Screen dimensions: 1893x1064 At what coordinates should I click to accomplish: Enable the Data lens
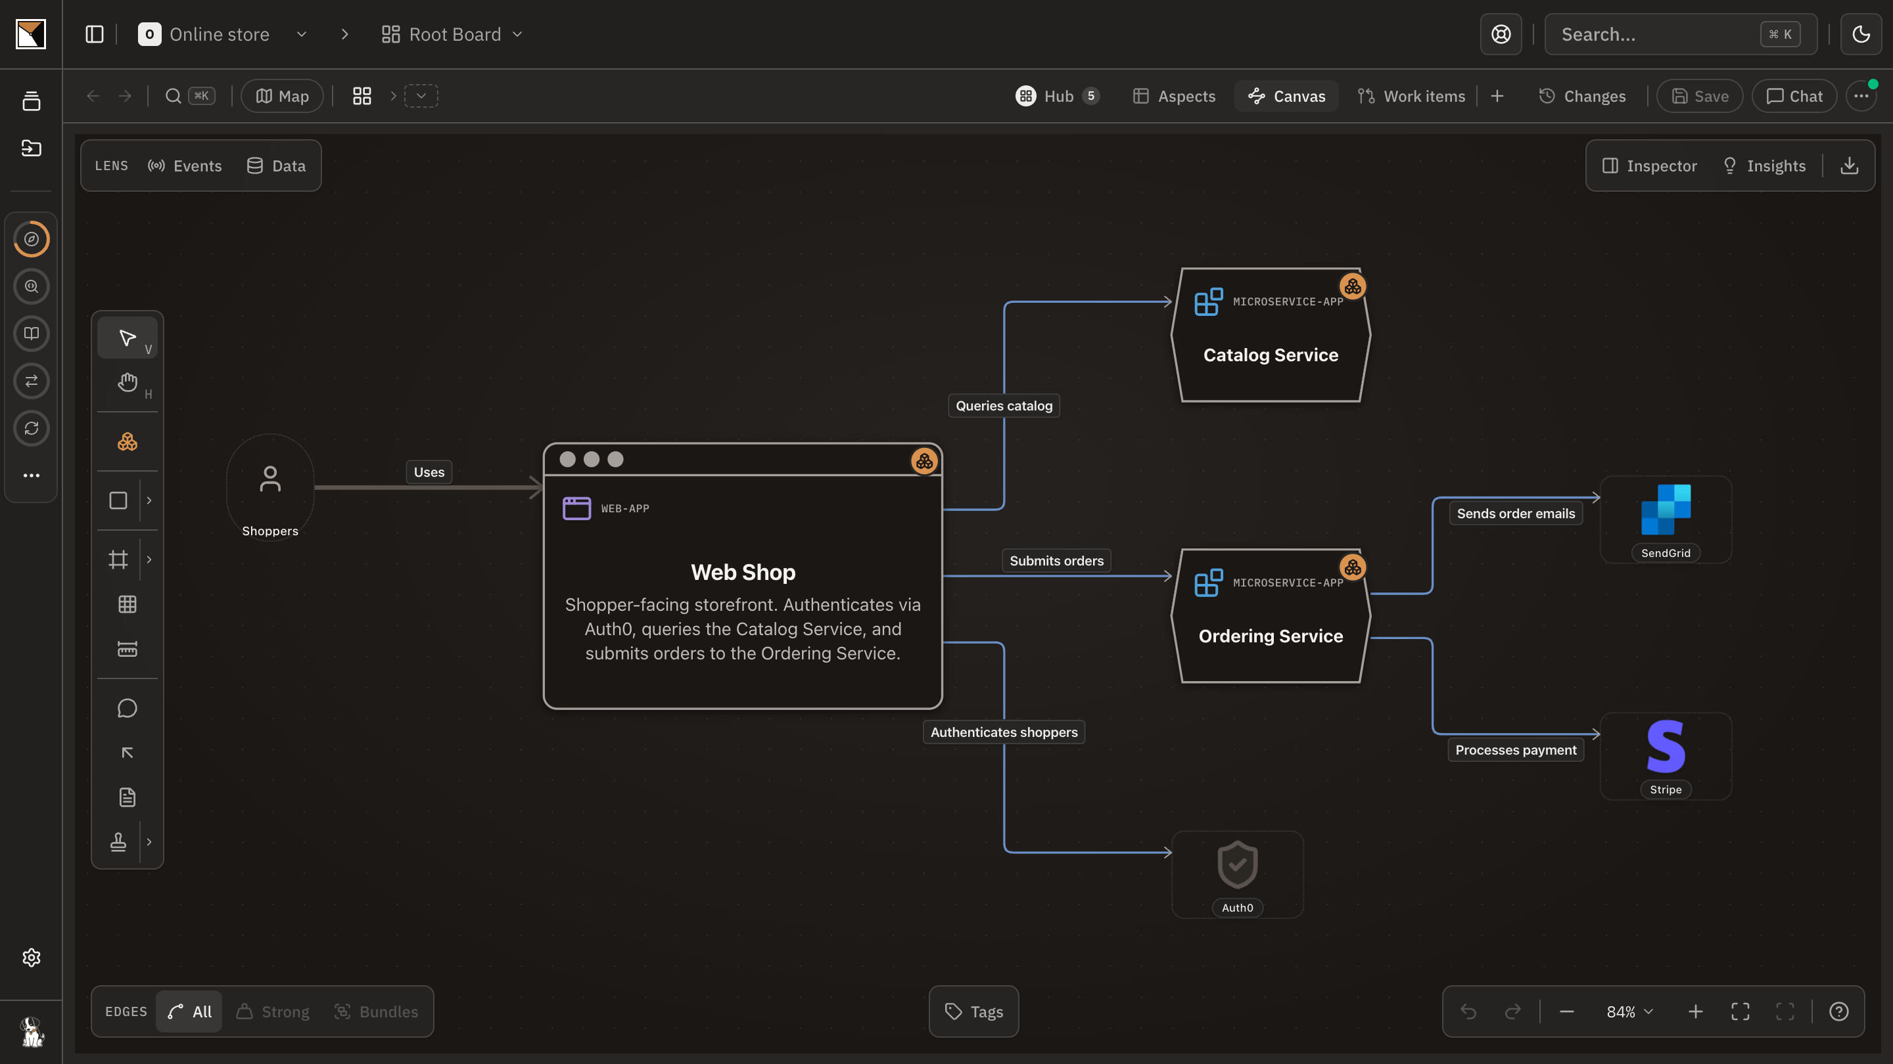[276, 166]
